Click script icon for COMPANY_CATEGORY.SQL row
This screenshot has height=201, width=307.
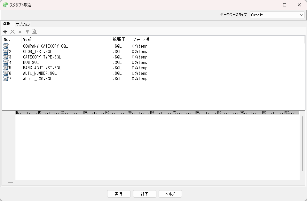point(6,46)
